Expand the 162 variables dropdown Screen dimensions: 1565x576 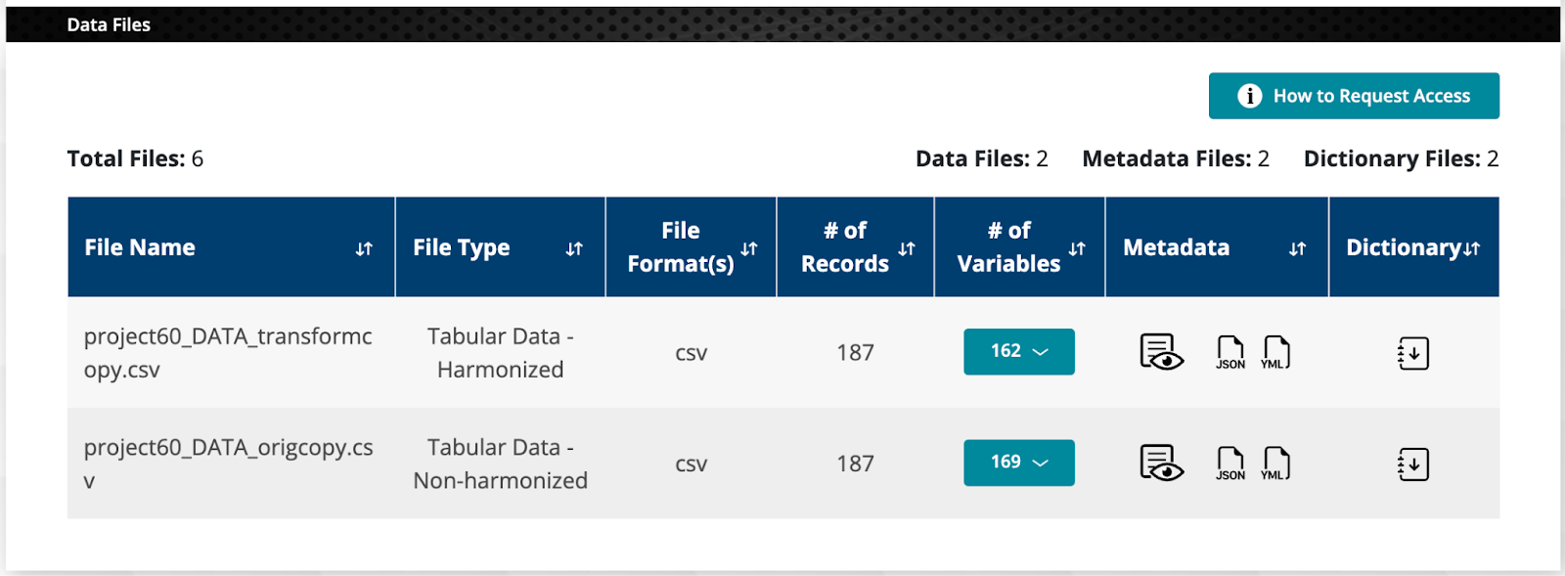1018,352
